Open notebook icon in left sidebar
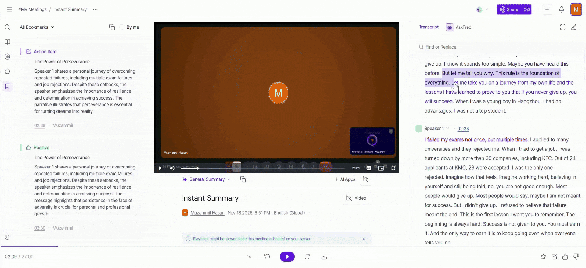 point(8,42)
